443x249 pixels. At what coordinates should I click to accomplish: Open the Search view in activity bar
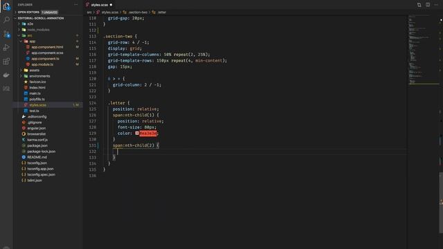coord(6,20)
